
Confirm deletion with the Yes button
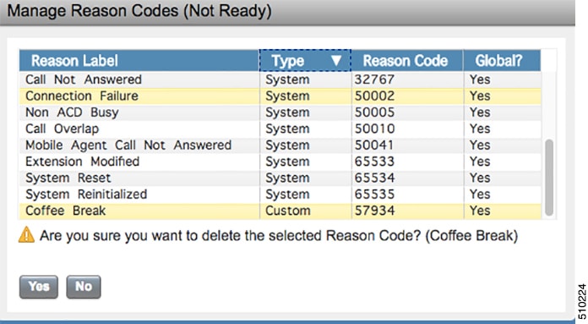(39, 287)
